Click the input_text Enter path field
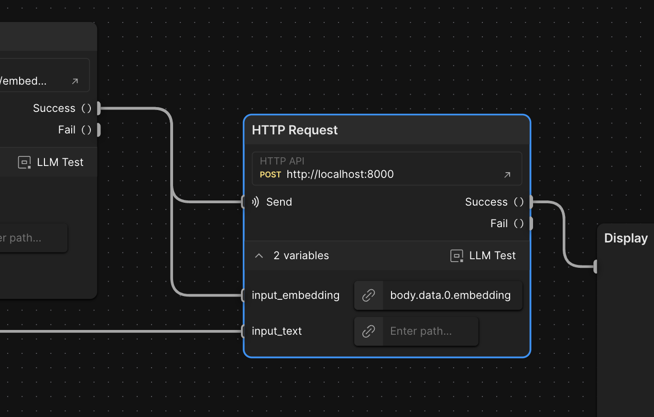This screenshot has height=417, width=654. click(430, 331)
